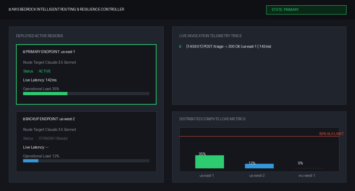Click the eu-west-1 chart axis label
This screenshot has height=191, width=355.
[307, 176]
